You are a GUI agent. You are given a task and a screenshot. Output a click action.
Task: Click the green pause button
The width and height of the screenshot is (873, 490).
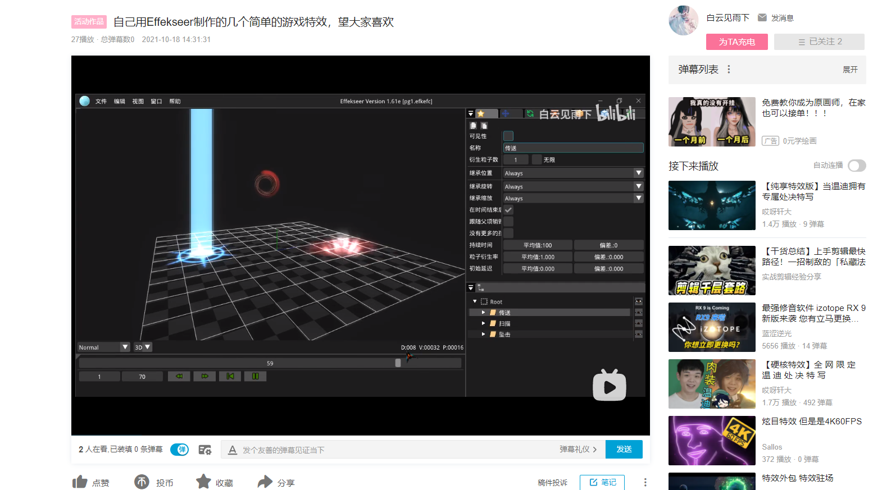click(x=256, y=376)
